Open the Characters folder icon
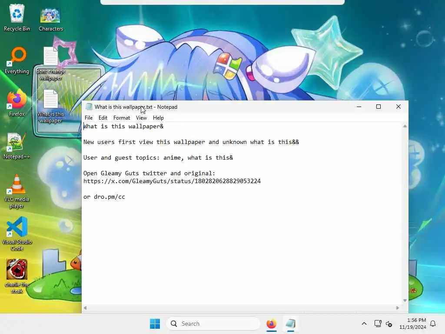 [x=50, y=19]
